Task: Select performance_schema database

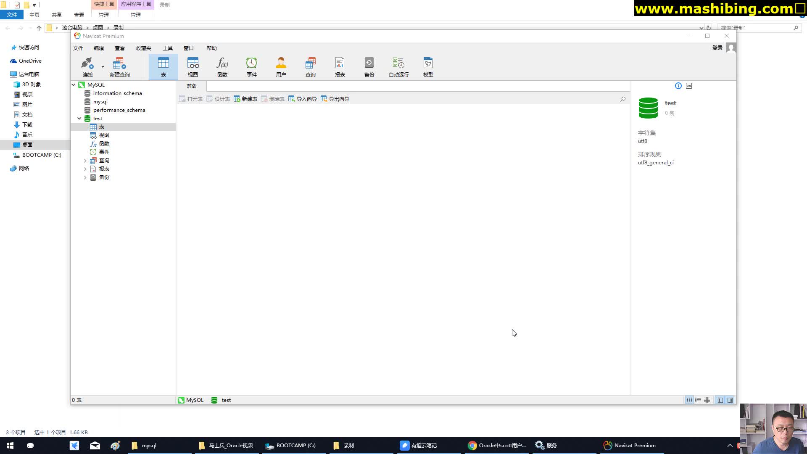Action: 119,110
